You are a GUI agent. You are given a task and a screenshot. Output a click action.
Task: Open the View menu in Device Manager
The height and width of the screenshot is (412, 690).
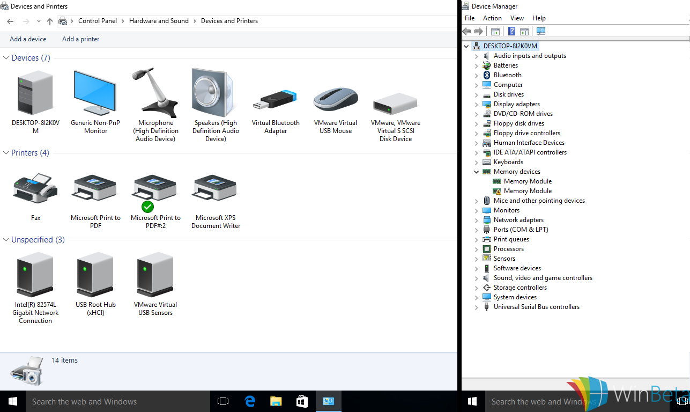[517, 18]
